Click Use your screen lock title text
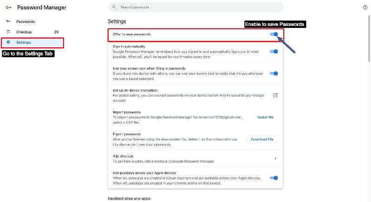371x202 pixels. click(x=149, y=68)
